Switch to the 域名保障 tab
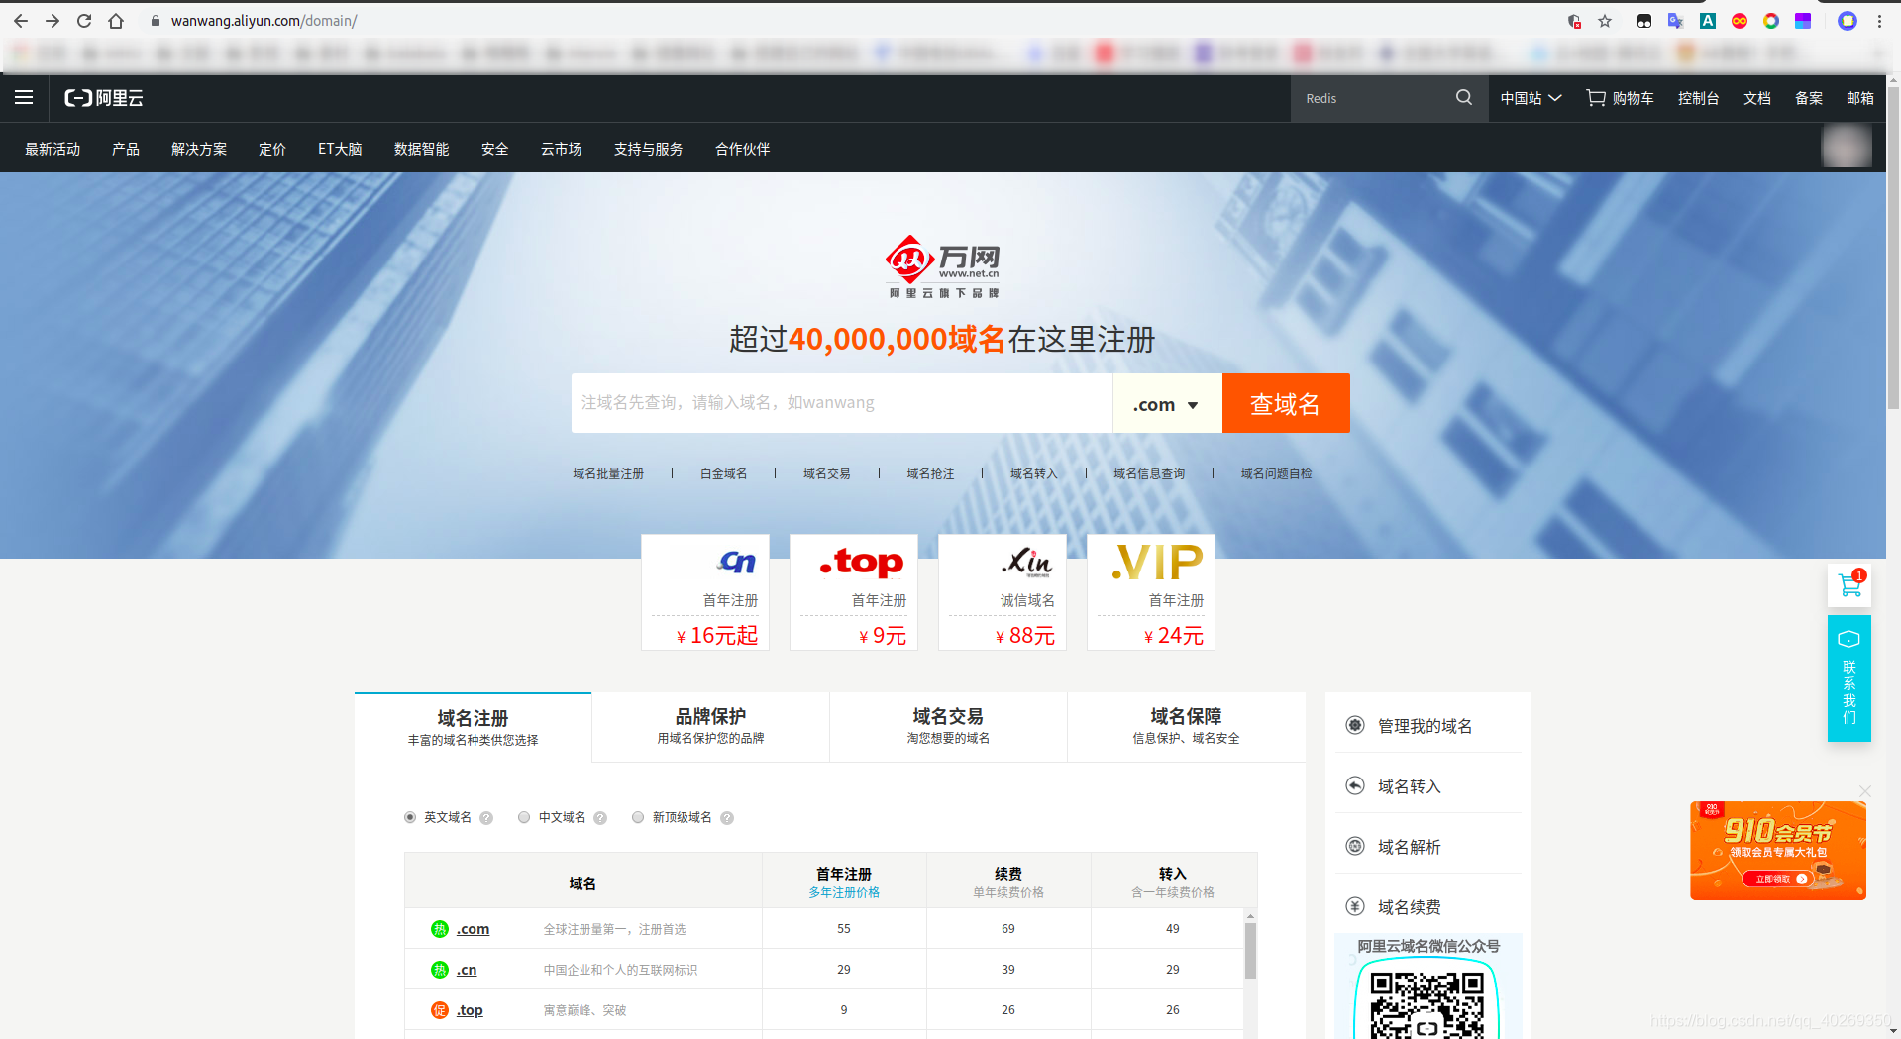Image resolution: width=1901 pixels, height=1039 pixels. click(1186, 727)
